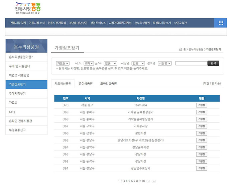The width and height of the screenshot is (234, 187).
Task: Open 온누리상품권 top menu item
Action: coord(142,23)
